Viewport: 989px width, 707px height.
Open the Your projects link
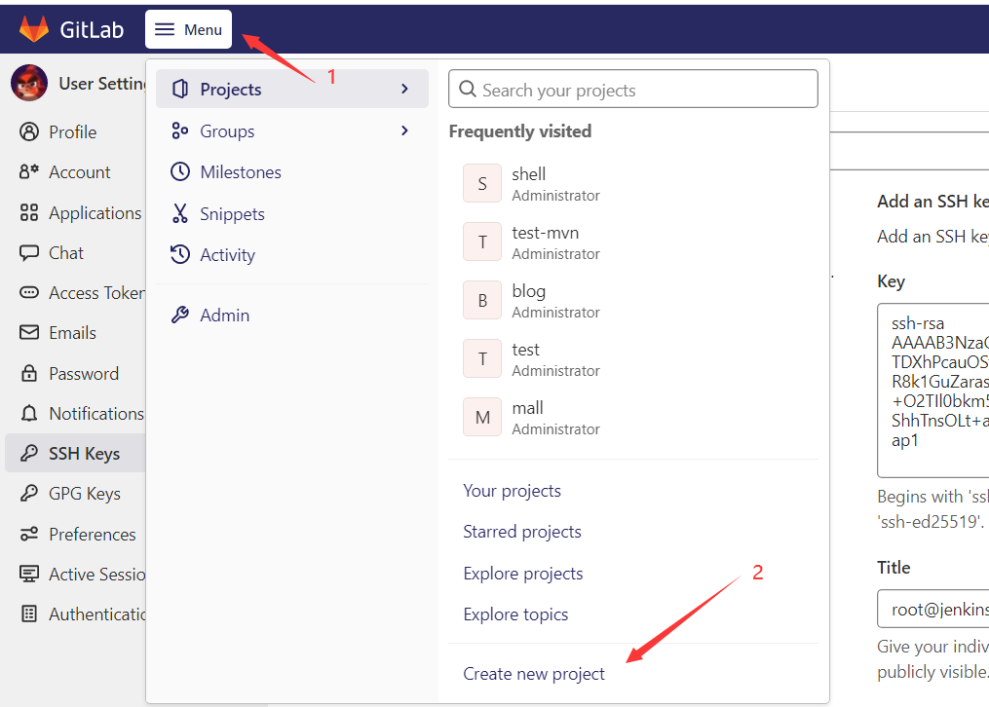pos(513,491)
